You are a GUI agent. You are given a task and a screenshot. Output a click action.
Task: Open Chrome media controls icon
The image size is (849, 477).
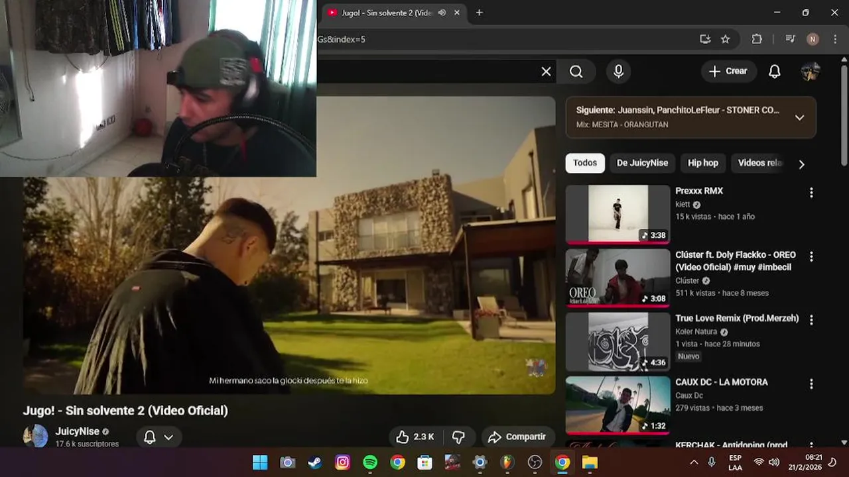pyautogui.click(x=790, y=39)
